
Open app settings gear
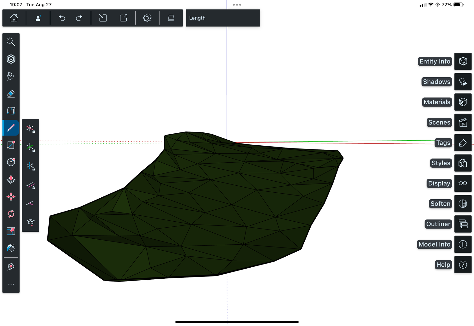[147, 18]
